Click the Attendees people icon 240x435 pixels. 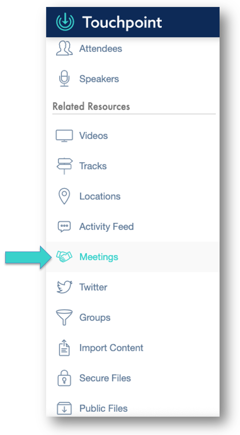tap(64, 48)
